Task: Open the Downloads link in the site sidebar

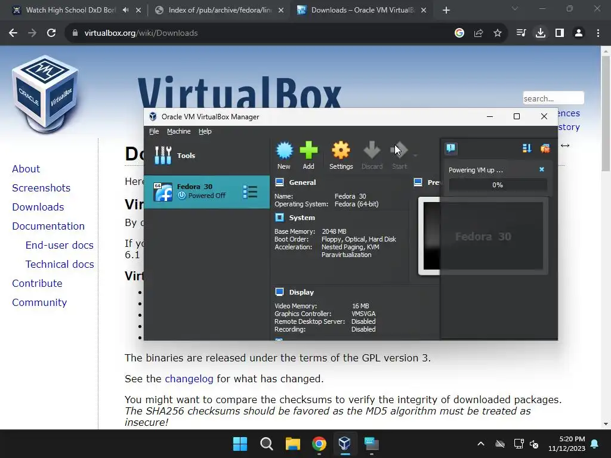Action: click(38, 207)
